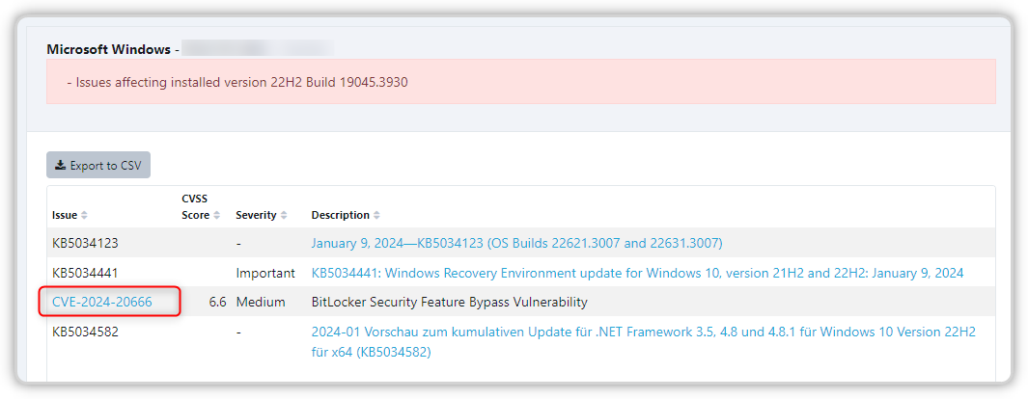Select the KB5034441 issue cell
1028x399 pixels.
click(x=85, y=273)
